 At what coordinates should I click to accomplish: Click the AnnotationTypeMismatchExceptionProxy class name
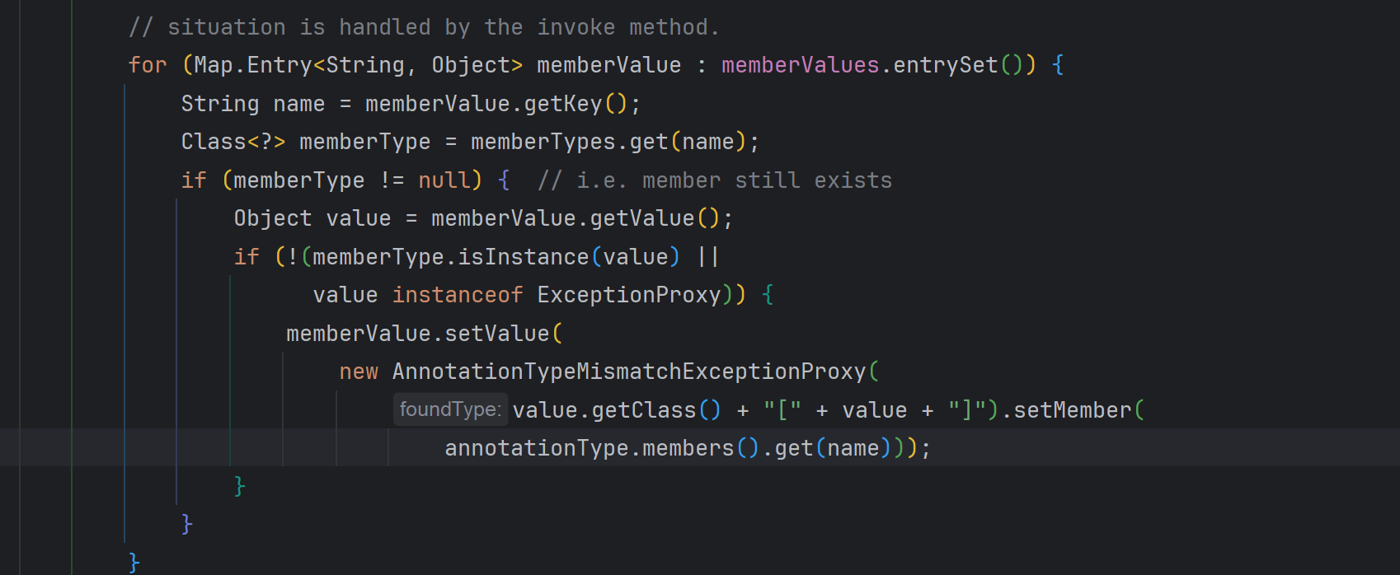pyautogui.click(x=628, y=372)
